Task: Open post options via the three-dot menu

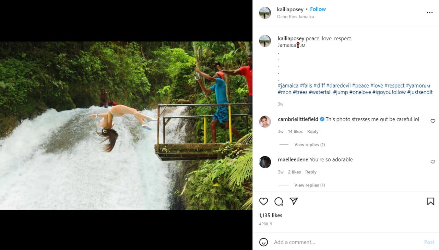Action: coord(430,12)
